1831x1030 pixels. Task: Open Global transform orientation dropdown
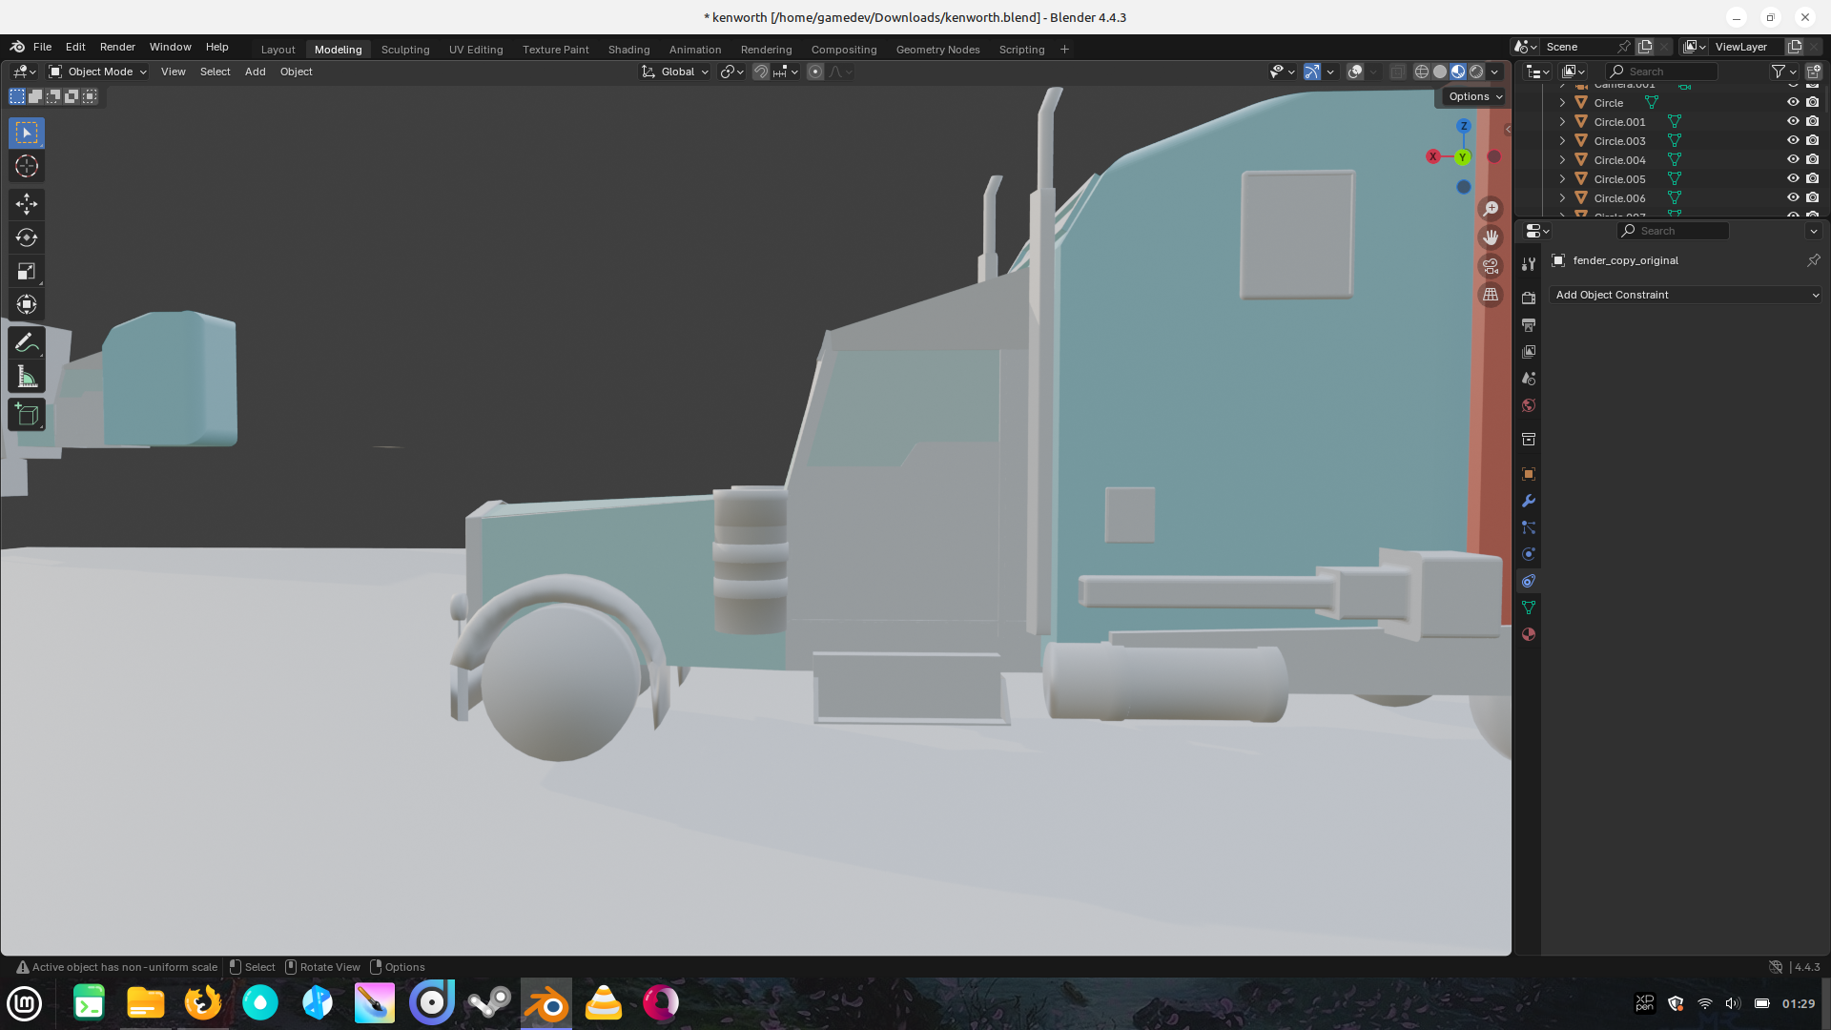point(675,72)
